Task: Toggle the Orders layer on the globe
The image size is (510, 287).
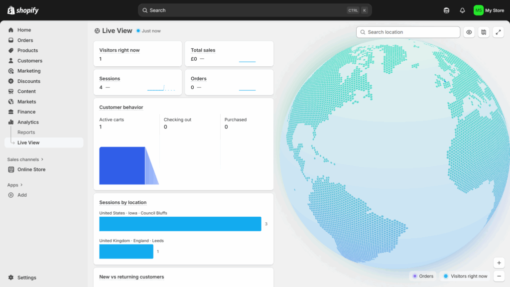Action: 422,276
